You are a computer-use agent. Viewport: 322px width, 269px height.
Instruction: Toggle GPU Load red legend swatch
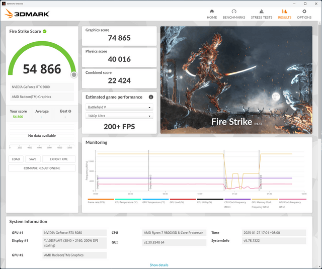point(183,199)
